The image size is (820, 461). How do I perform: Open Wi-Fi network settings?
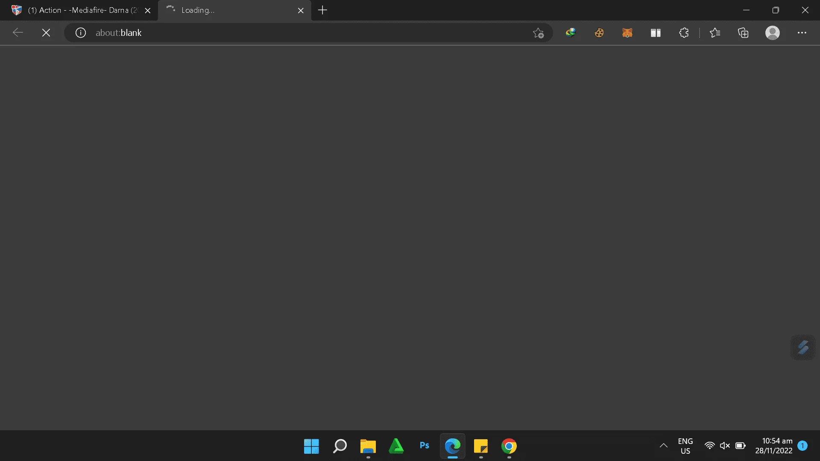[x=709, y=446]
